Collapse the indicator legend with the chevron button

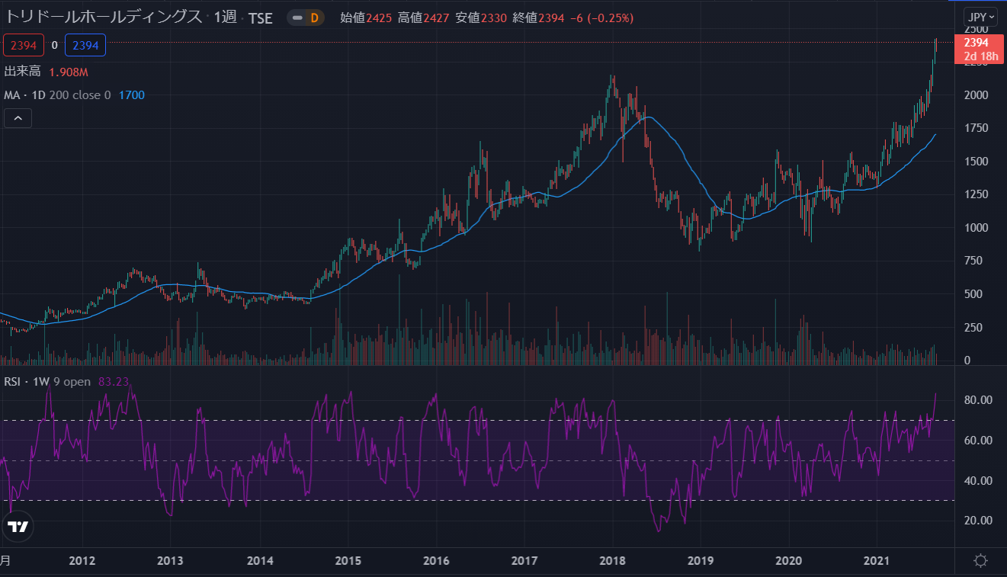18,118
